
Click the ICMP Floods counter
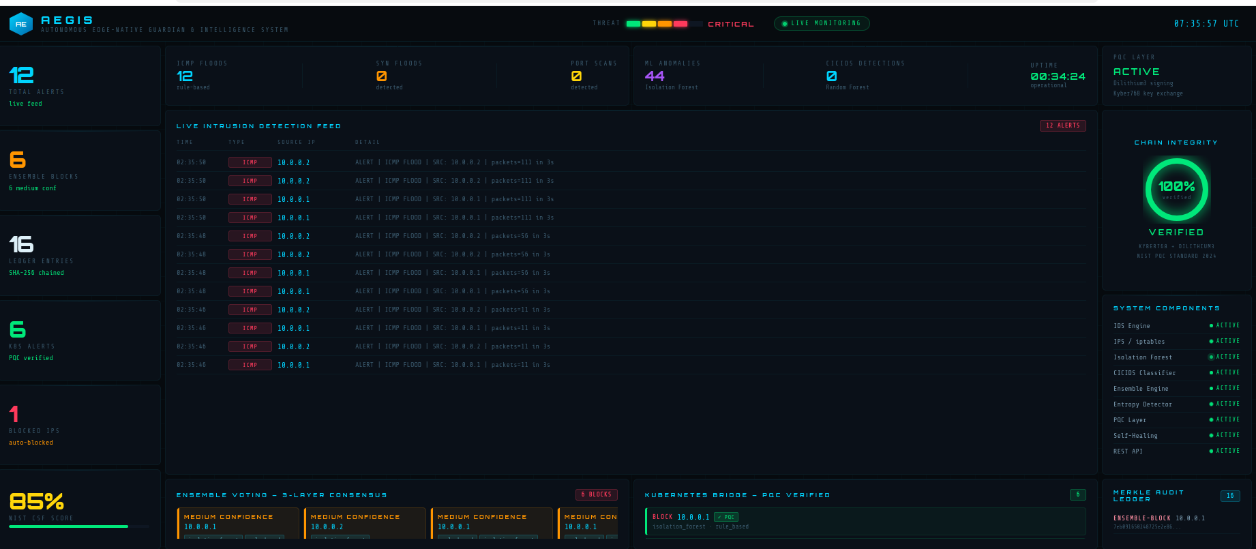click(x=202, y=76)
